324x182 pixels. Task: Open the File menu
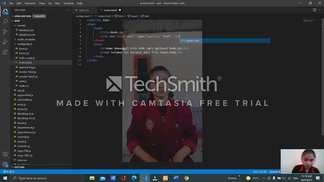coord(11,4)
